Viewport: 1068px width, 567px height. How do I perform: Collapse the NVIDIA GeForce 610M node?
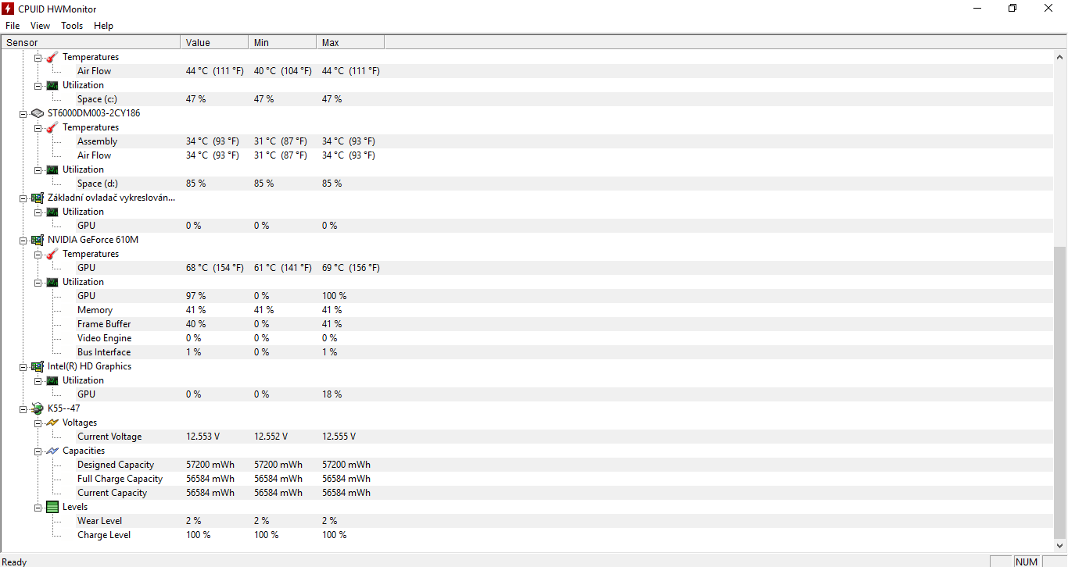click(x=23, y=240)
